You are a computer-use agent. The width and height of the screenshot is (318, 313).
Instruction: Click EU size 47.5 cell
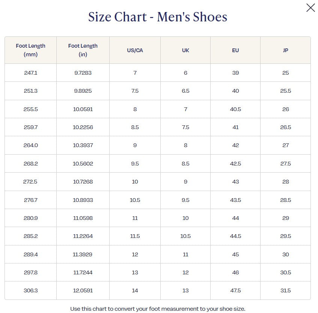click(235, 290)
